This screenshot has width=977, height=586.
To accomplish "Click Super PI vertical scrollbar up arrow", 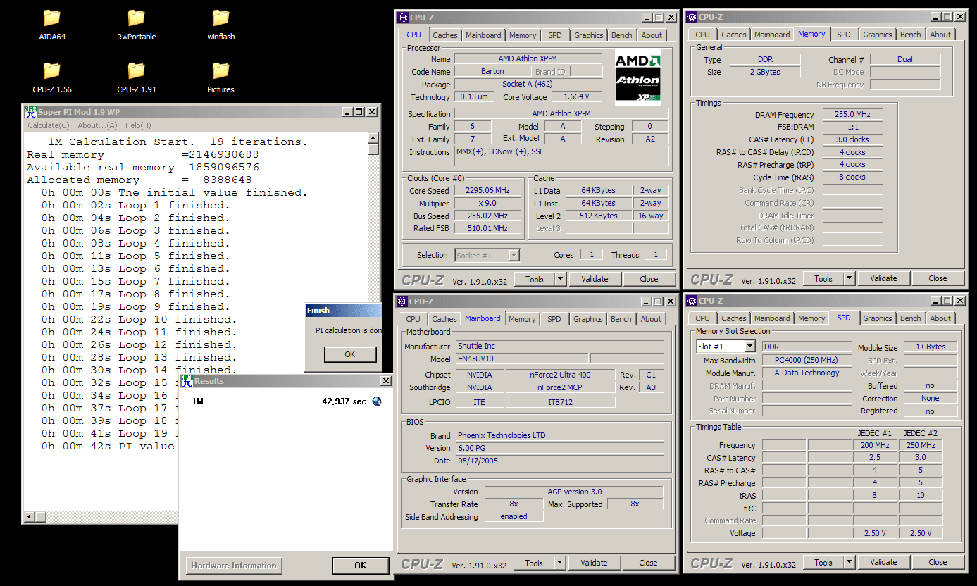I will tap(373, 139).
